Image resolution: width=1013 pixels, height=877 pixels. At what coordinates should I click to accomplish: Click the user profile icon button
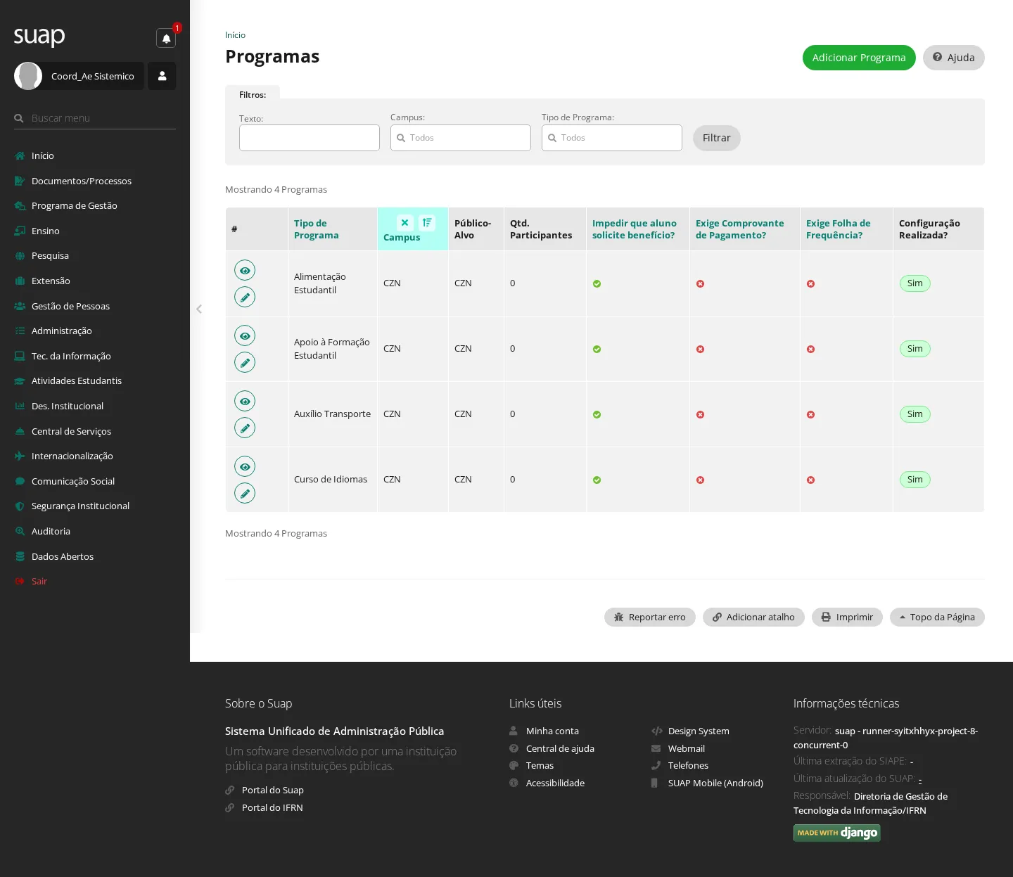162,76
